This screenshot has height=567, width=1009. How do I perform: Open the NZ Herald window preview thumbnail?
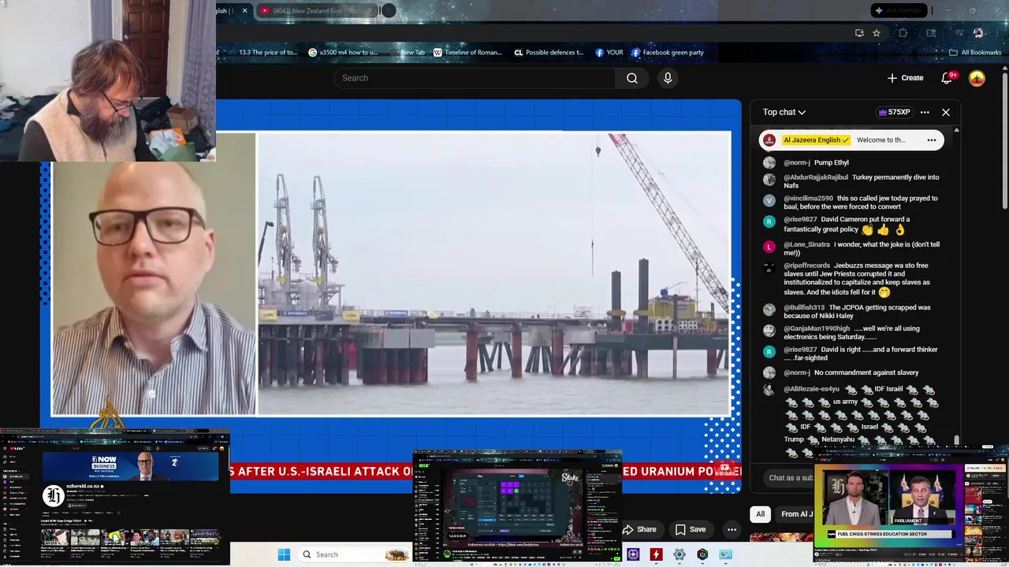pos(115,497)
